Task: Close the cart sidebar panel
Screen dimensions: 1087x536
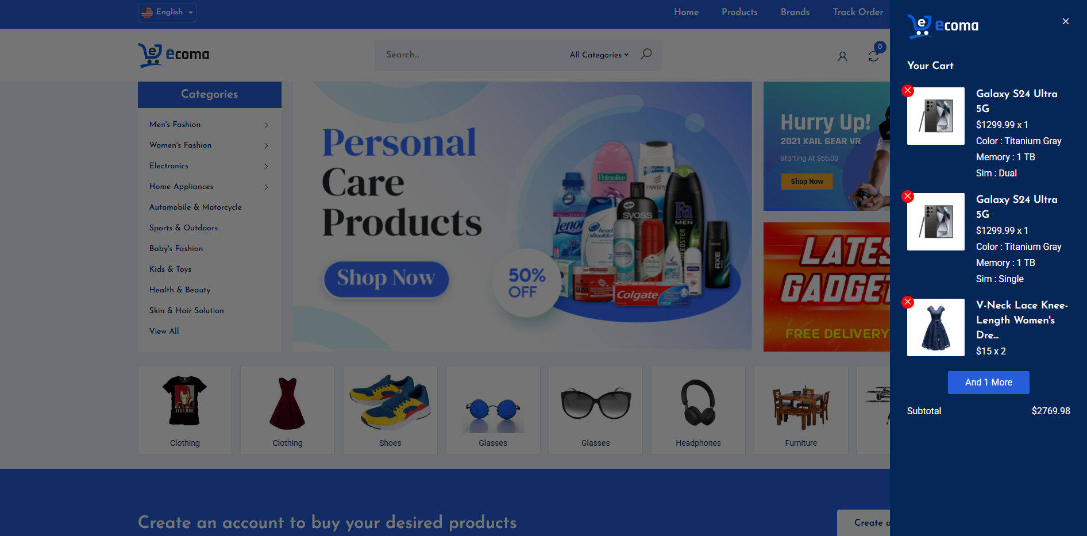Action: coord(1066,21)
